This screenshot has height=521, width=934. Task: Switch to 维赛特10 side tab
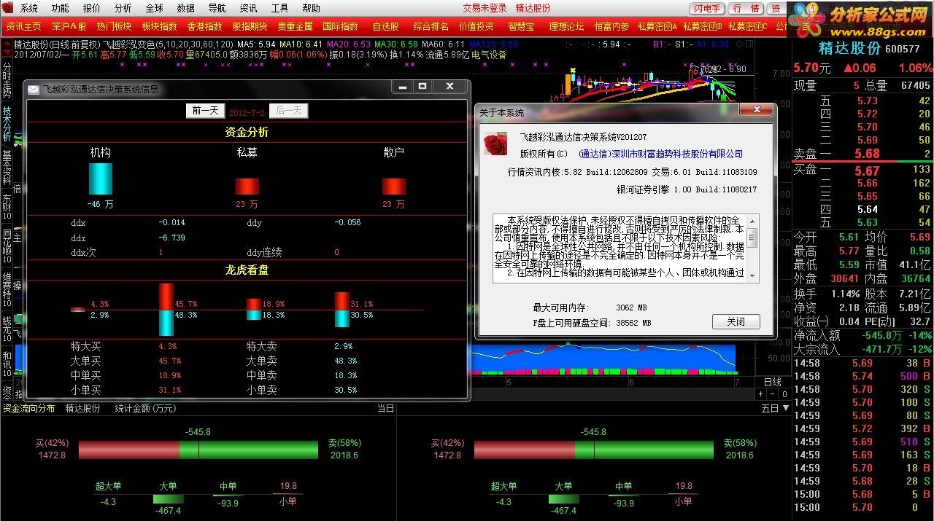7,289
